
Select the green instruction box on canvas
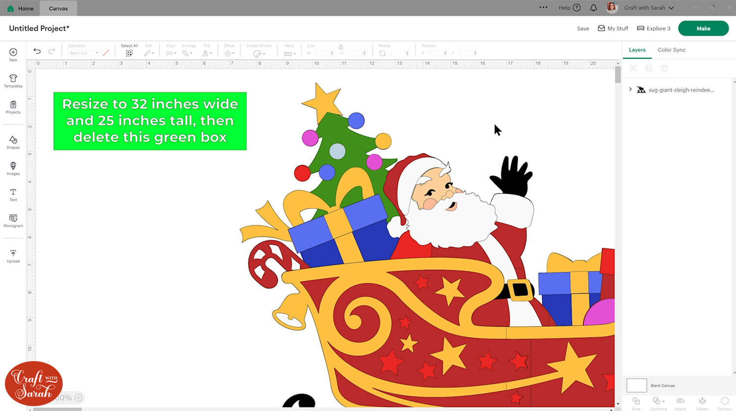[x=150, y=121]
